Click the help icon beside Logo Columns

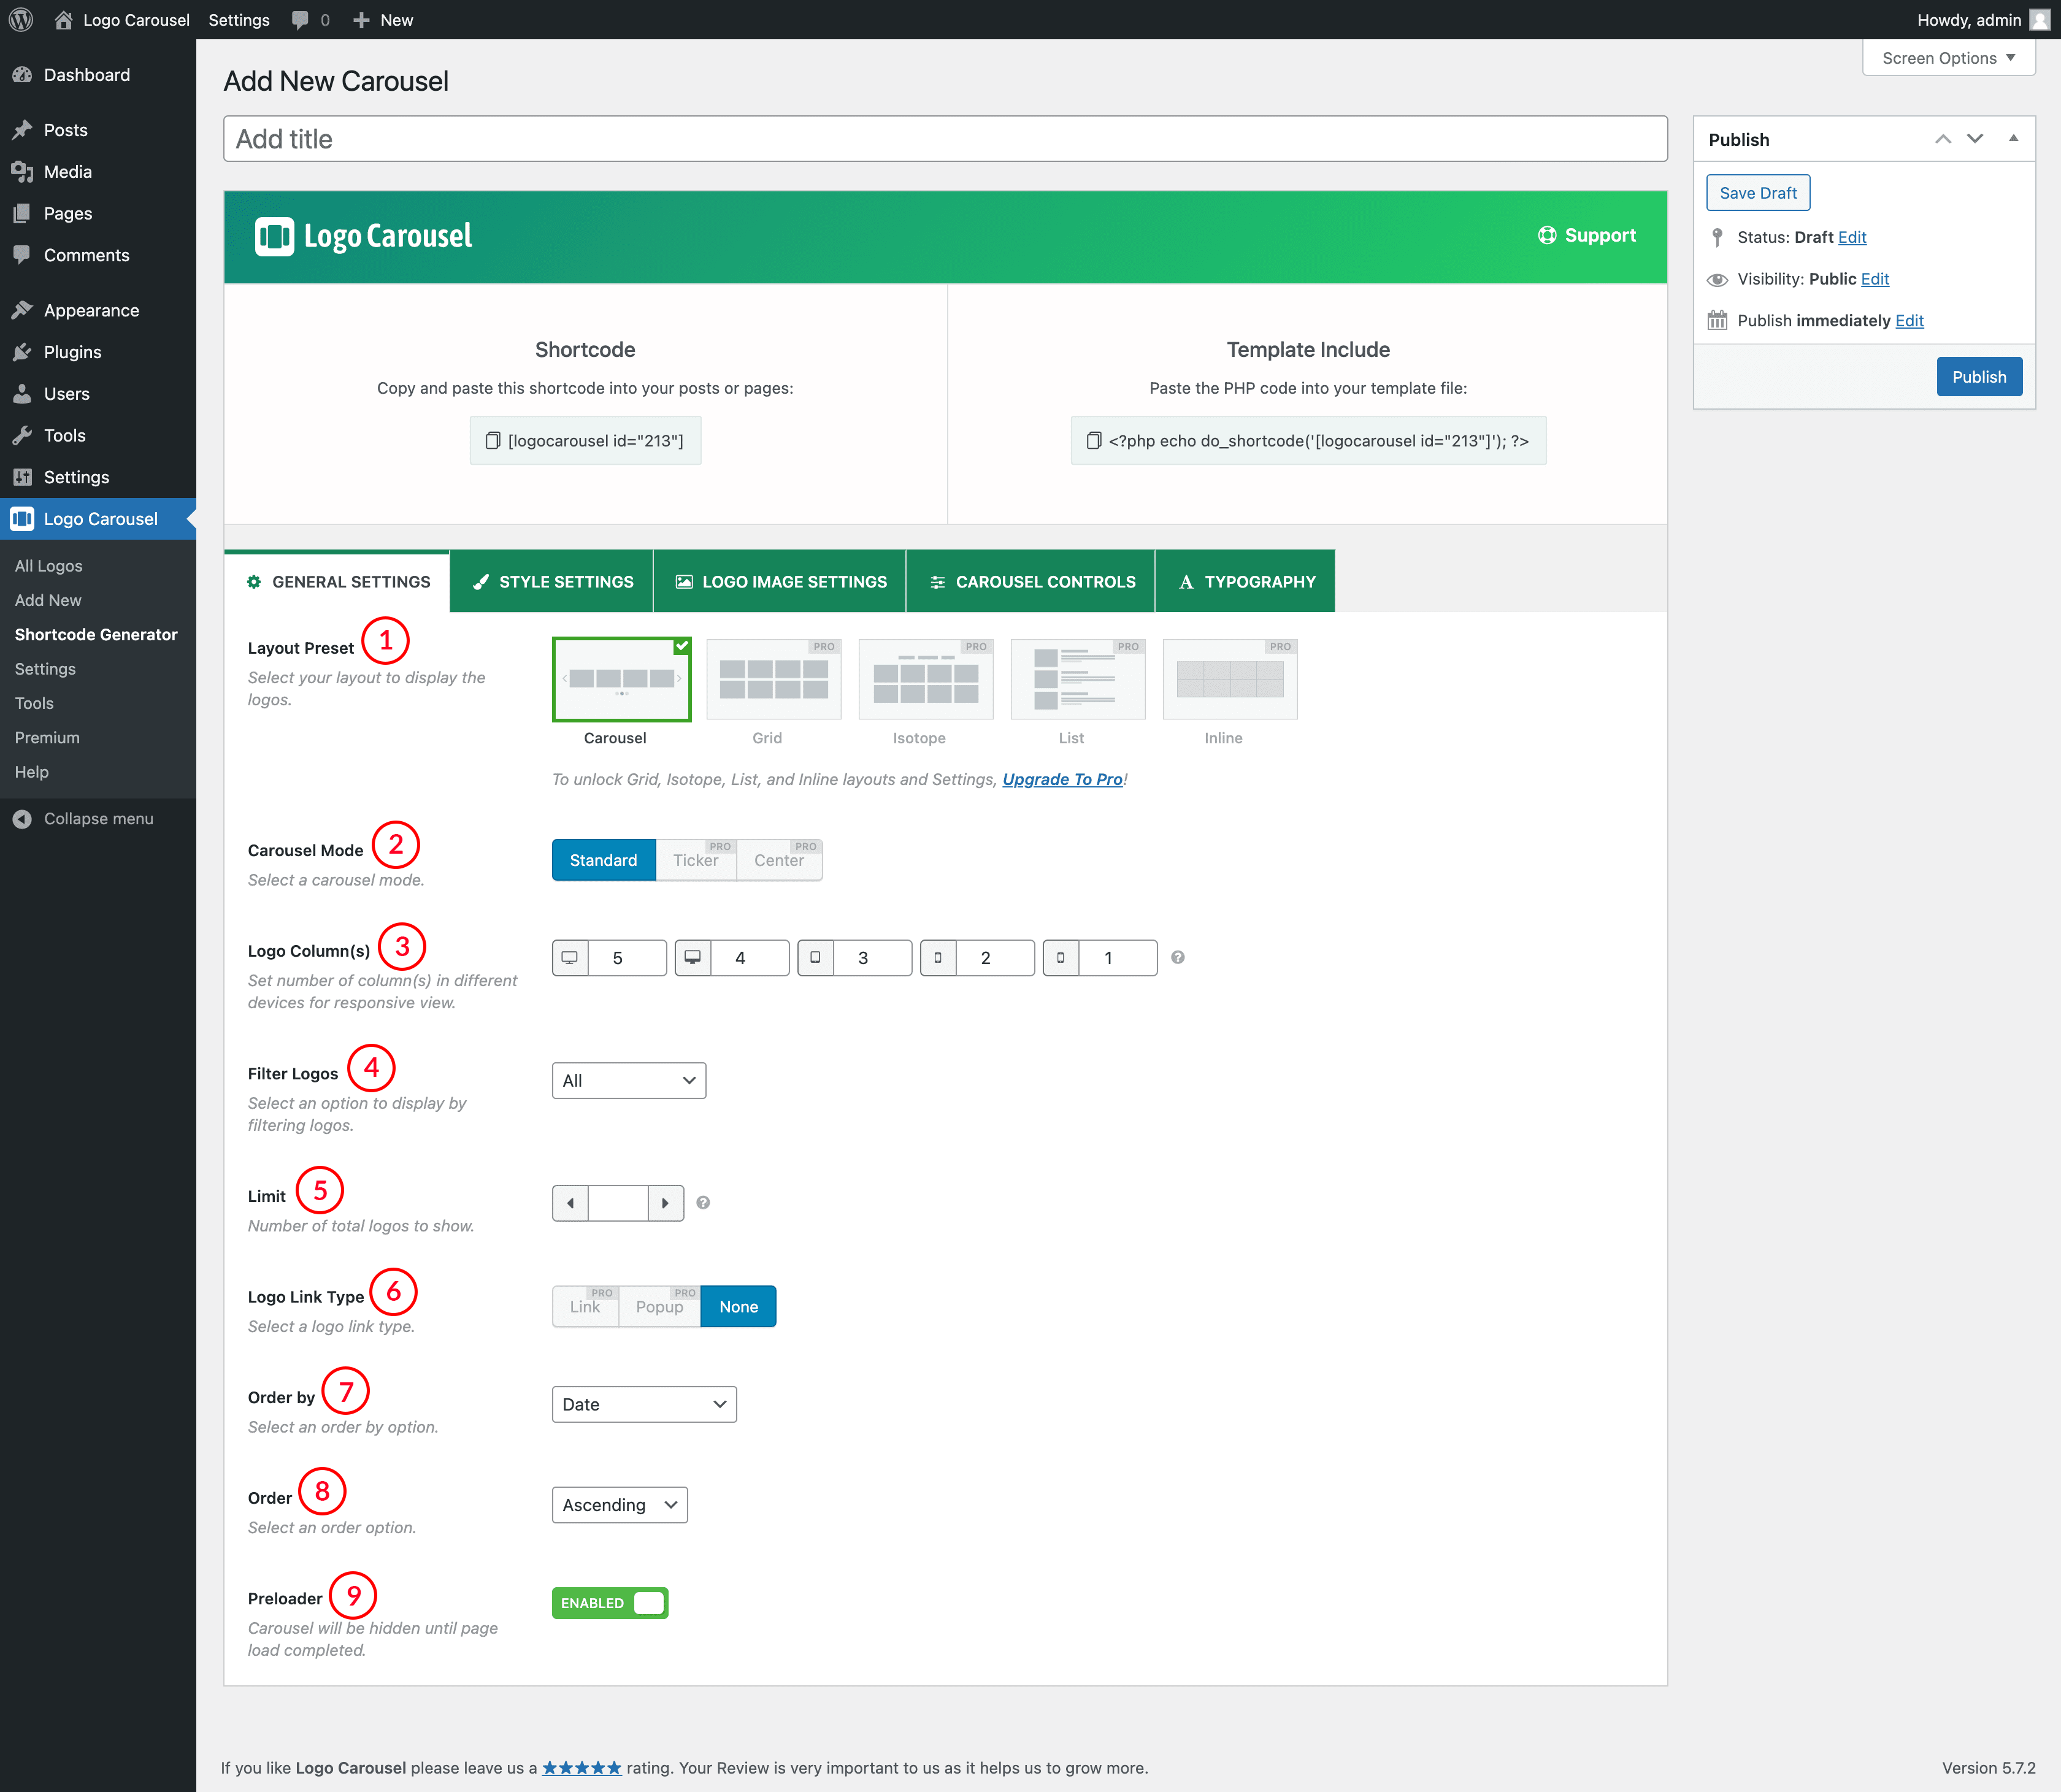[x=1177, y=957]
